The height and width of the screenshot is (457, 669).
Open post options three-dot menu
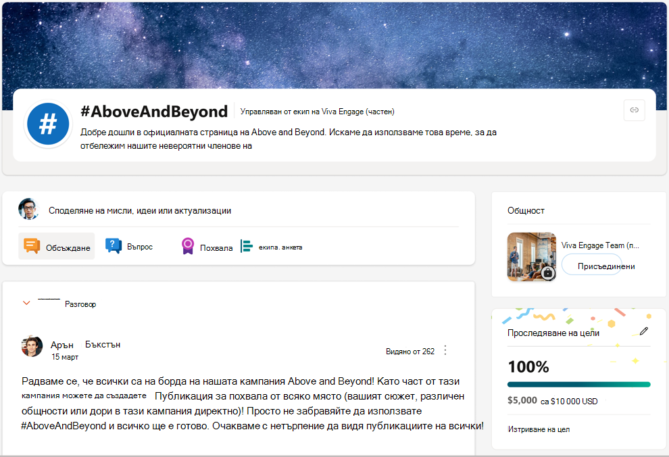pyautogui.click(x=445, y=350)
